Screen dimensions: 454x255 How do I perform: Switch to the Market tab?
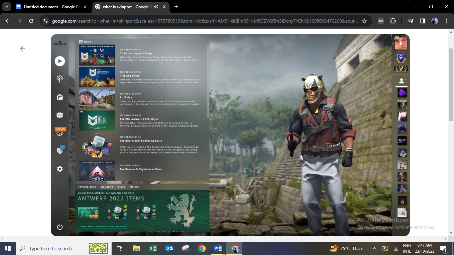134,187
